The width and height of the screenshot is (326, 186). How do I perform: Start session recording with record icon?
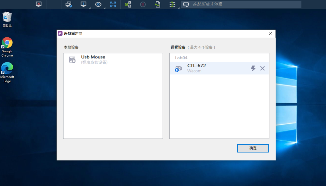143,4
